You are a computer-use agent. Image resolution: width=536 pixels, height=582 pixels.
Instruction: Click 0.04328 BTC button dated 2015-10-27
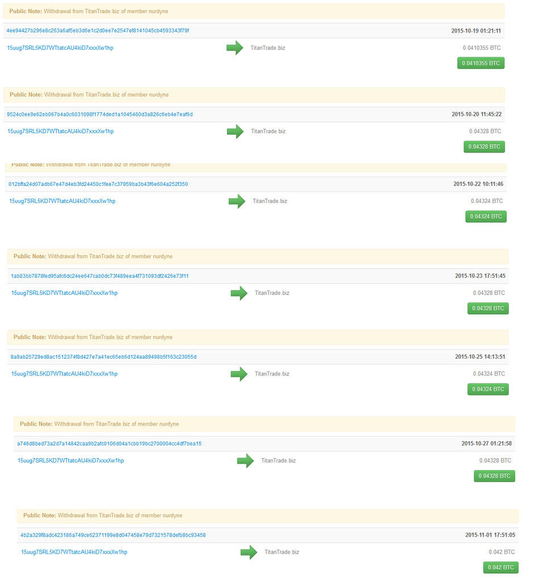(494, 476)
